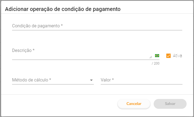The height and width of the screenshot is (117, 194).
Task: Click the Descrição textarea resize handle
Action: [150, 57]
